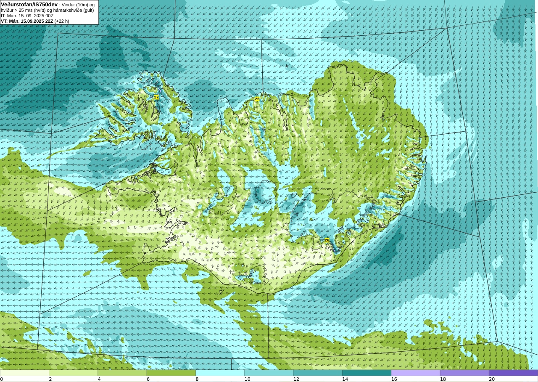Click the legend scale label 10
This screenshot has width=538, height=382.
tap(248, 379)
